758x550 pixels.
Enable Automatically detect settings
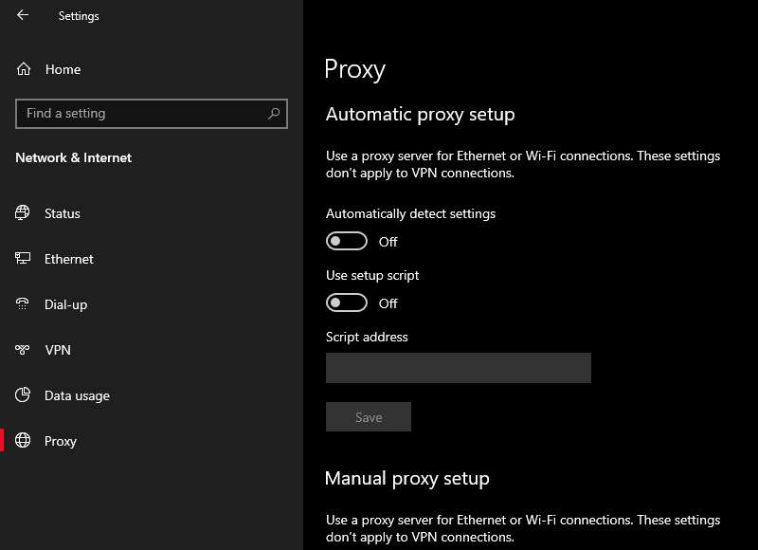click(x=347, y=241)
